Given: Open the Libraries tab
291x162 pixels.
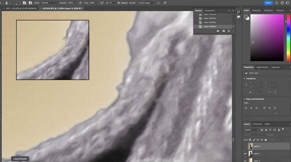Looking at the screenshot, I should pos(275,67).
